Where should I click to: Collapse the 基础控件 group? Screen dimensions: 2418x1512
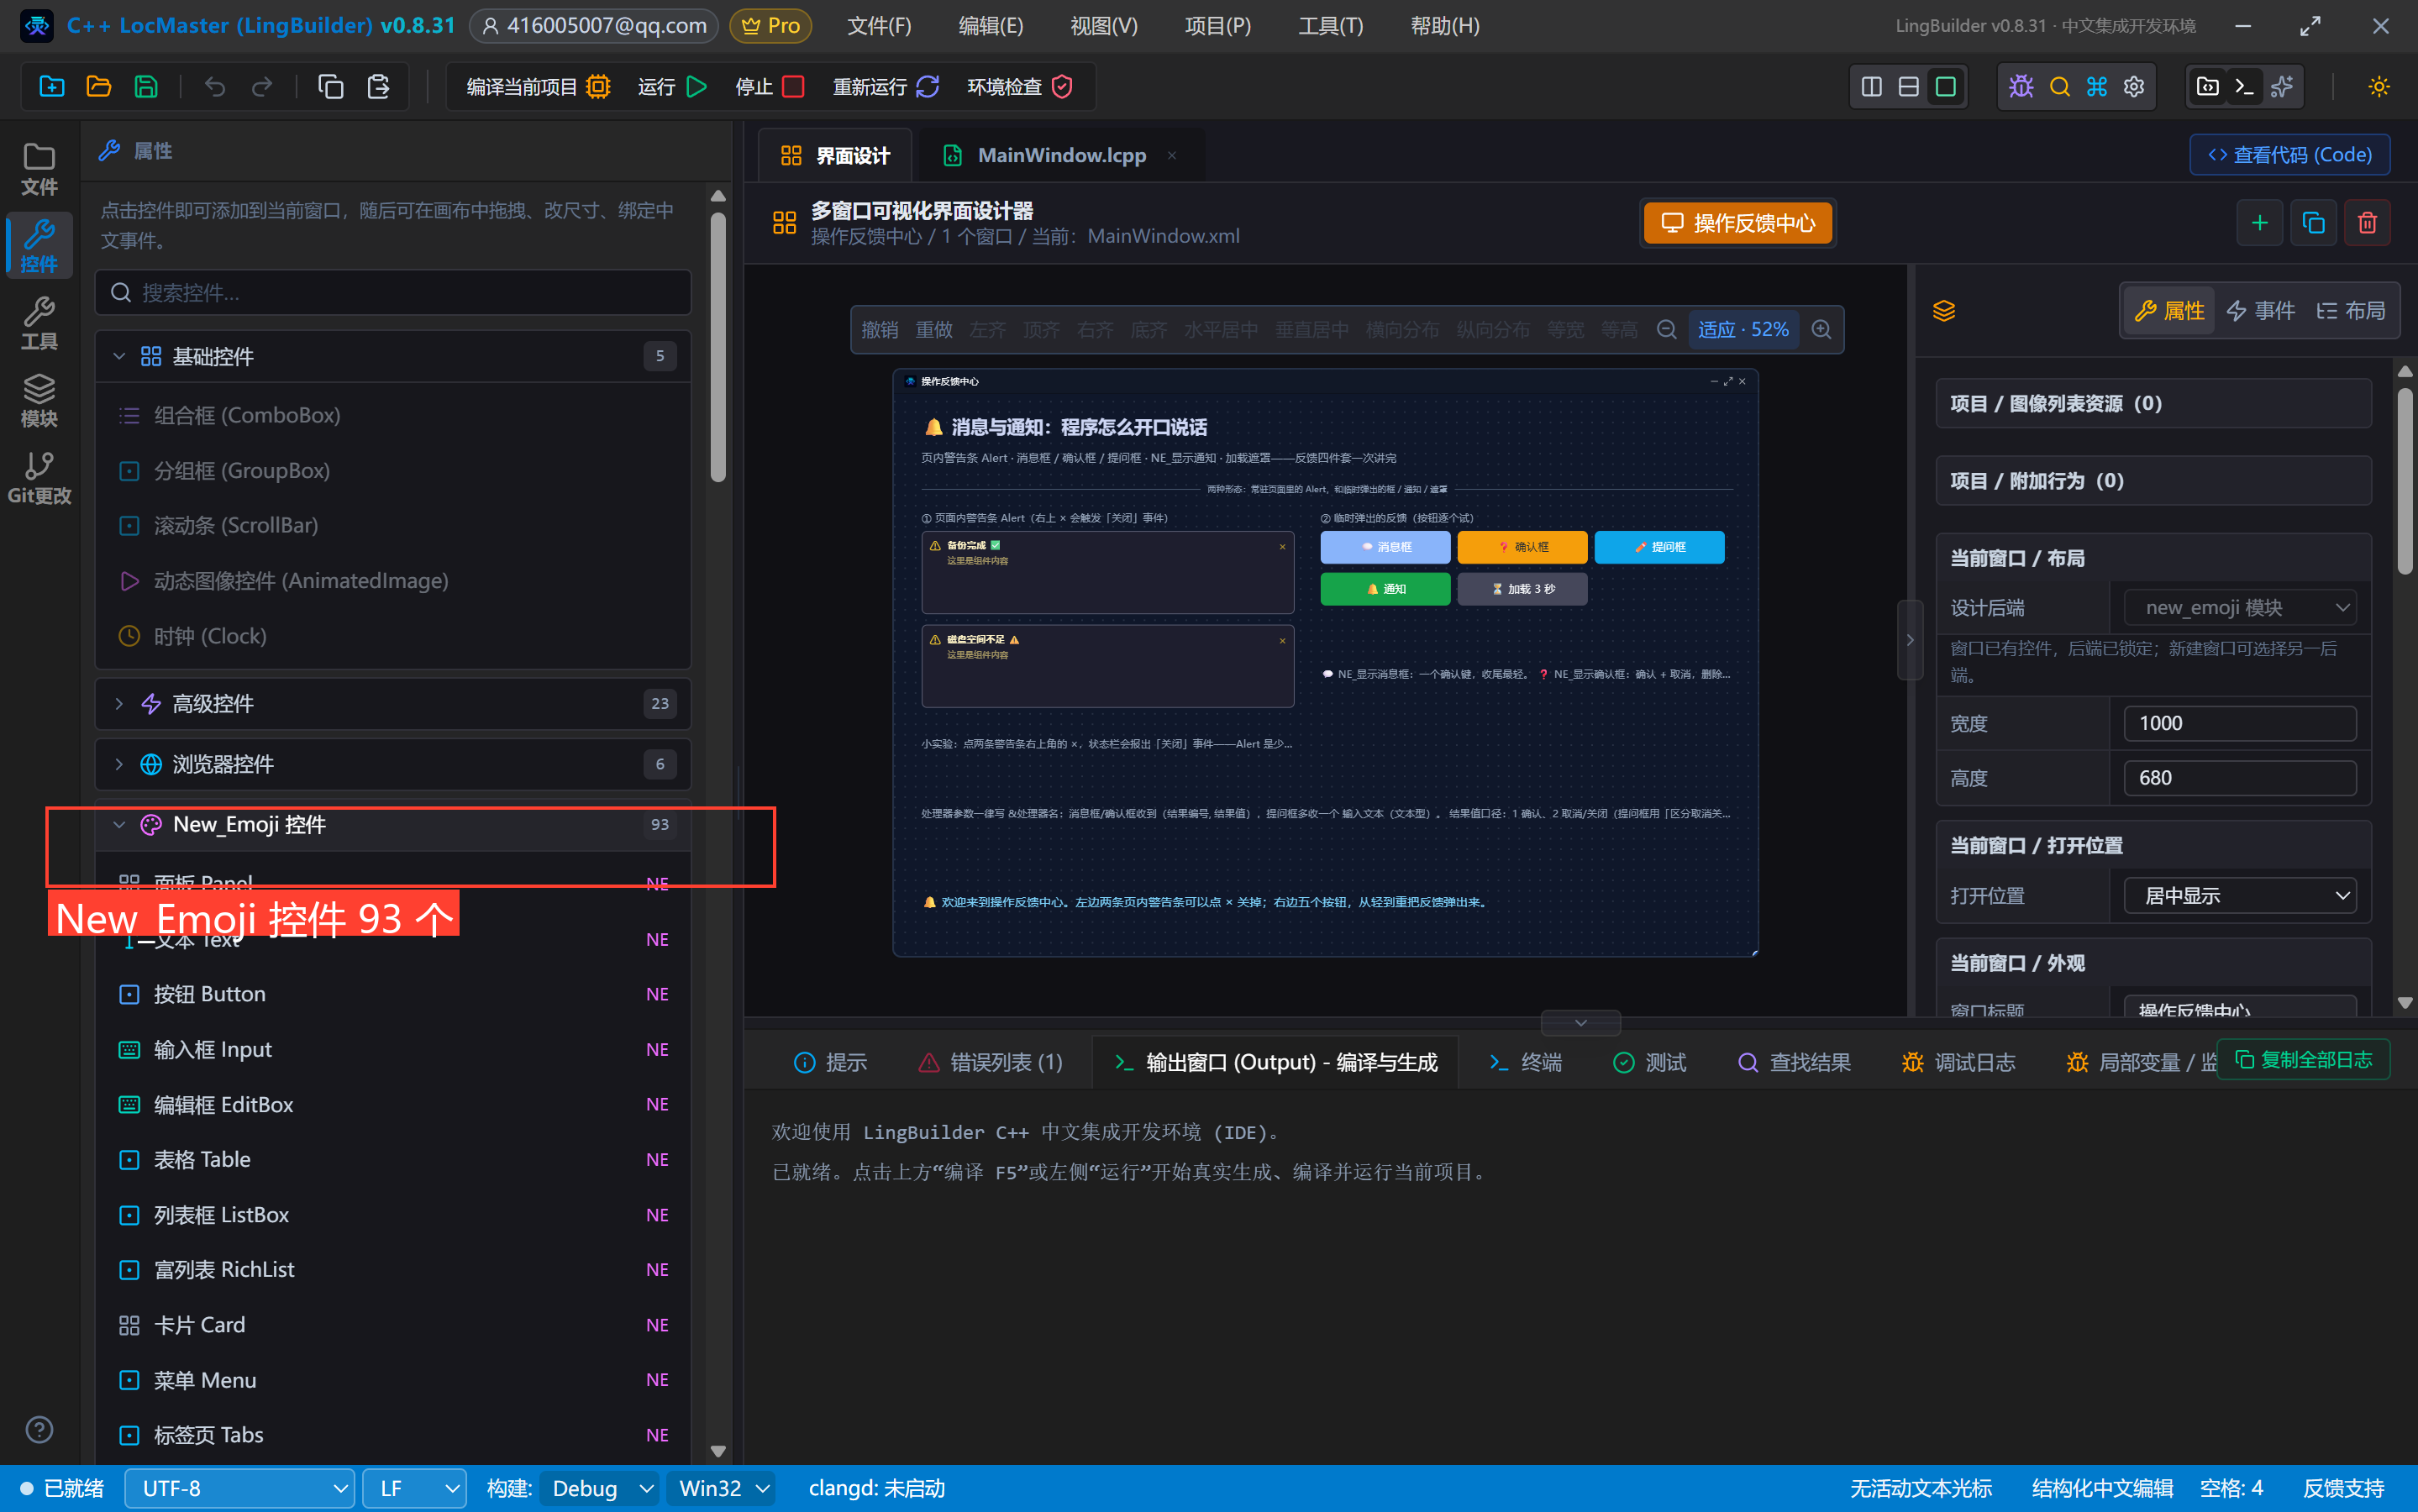click(x=393, y=357)
